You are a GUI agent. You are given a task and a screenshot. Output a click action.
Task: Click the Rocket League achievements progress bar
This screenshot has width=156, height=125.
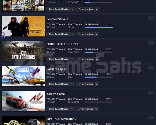[x=99, y=77]
